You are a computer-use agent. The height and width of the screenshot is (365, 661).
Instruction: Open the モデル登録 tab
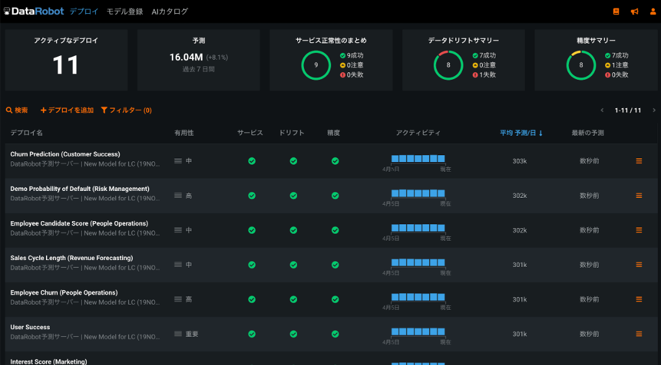point(125,12)
